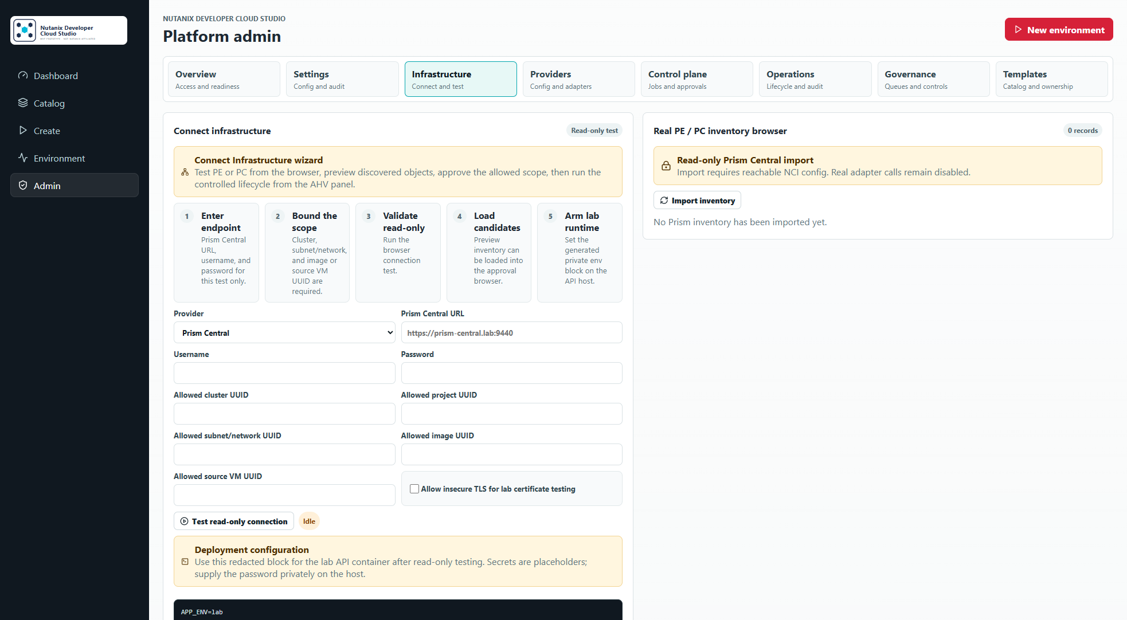Click the refresh icon on Import inventory

664,201
